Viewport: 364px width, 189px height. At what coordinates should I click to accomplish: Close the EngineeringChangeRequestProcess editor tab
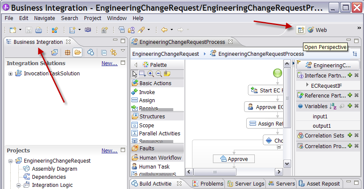point(230,42)
